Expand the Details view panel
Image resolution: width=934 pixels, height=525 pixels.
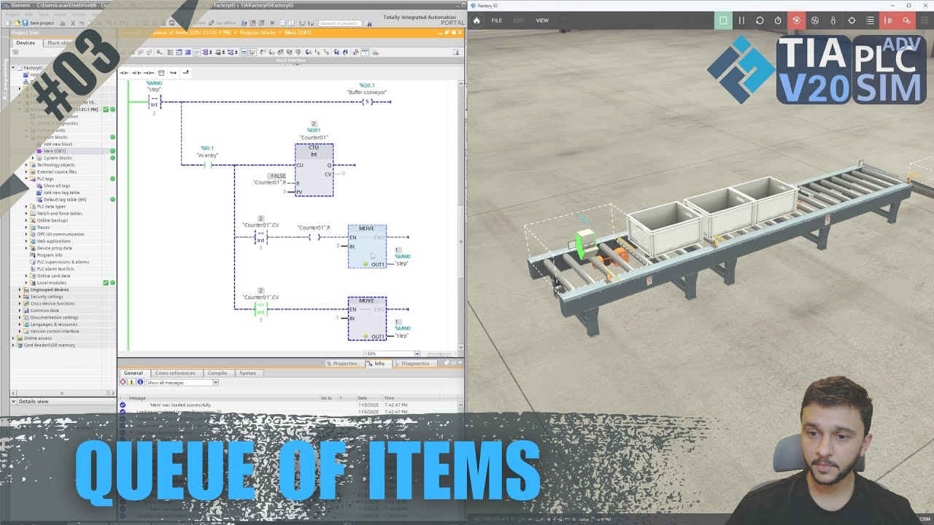pyautogui.click(x=13, y=401)
